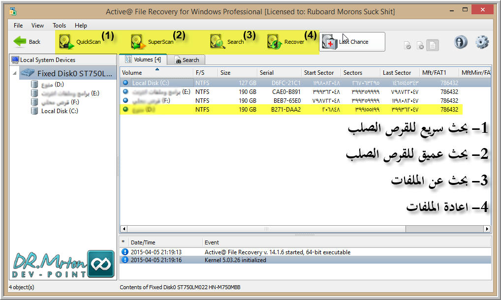Select Local Disk (C:) in the tree
Image resolution: width=501 pixels, height=300 pixels.
point(55,111)
